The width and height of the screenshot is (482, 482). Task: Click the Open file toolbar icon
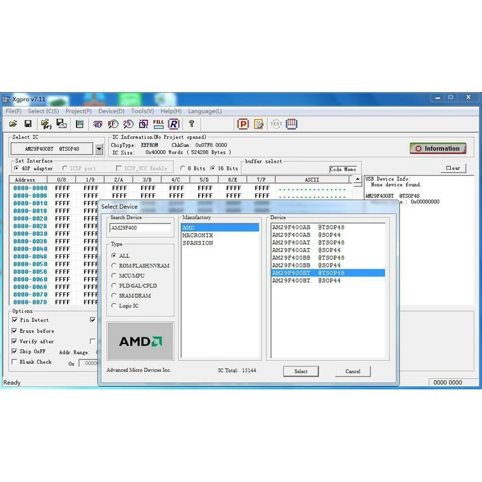13,124
